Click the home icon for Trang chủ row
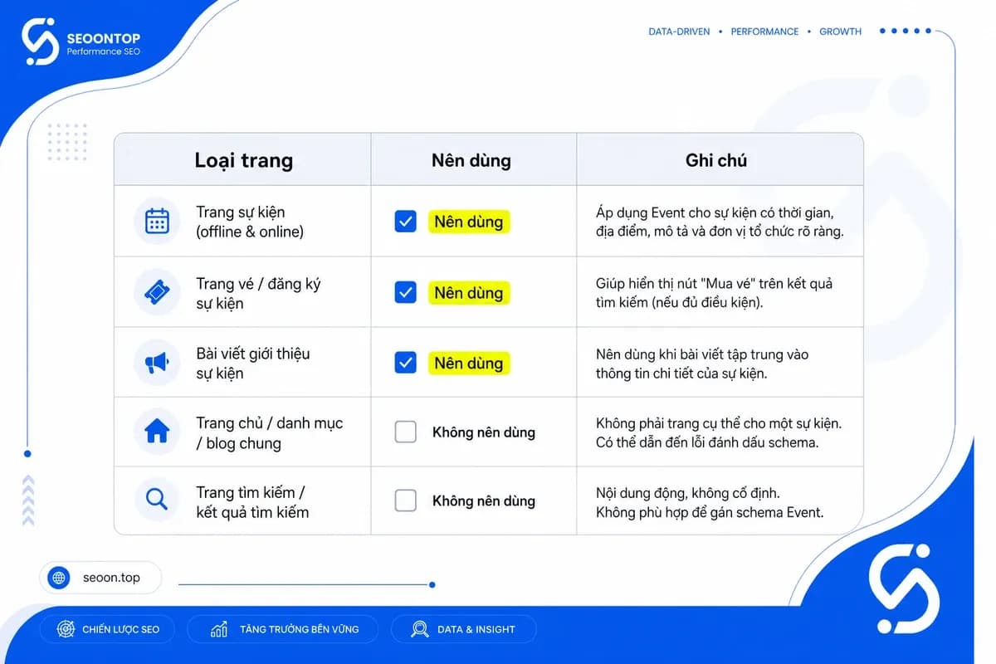The height and width of the screenshot is (664, 996). click(157, 432)
